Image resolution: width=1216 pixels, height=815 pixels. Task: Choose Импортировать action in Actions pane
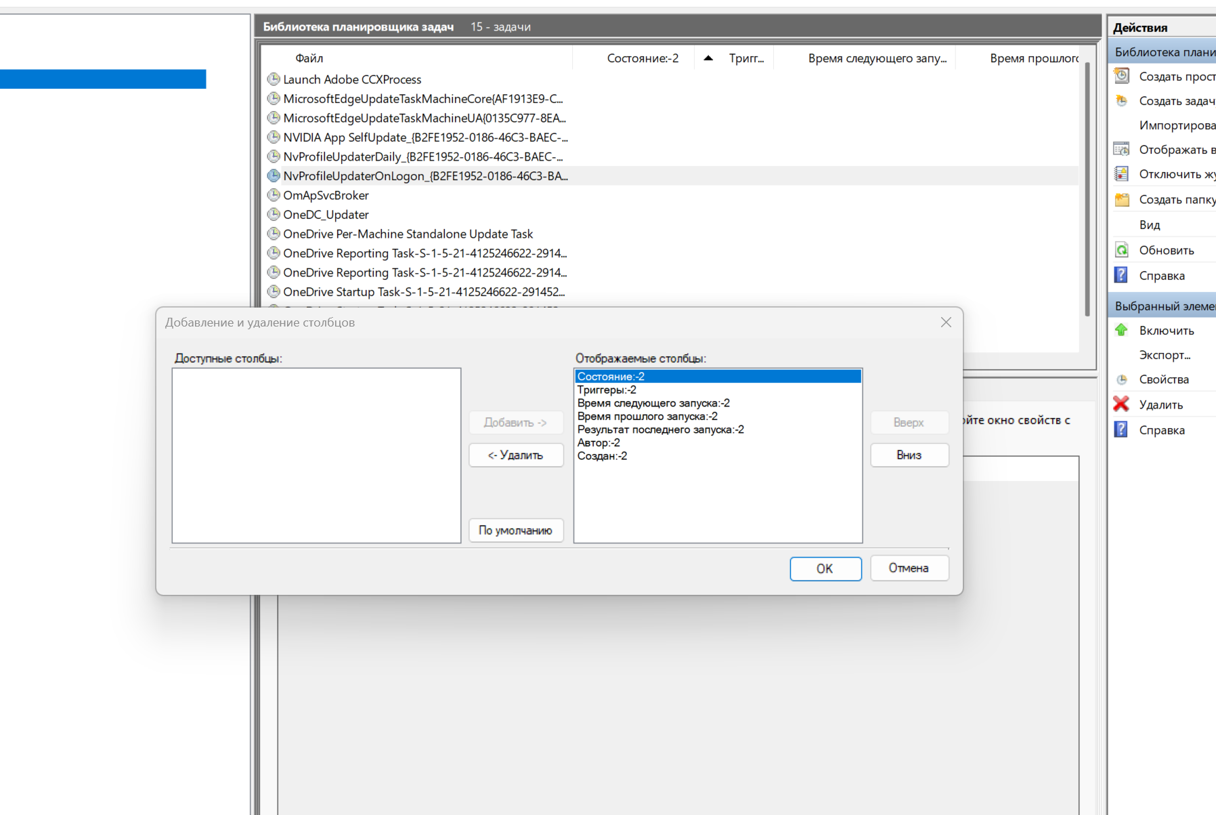click(x=1177, y=125)
